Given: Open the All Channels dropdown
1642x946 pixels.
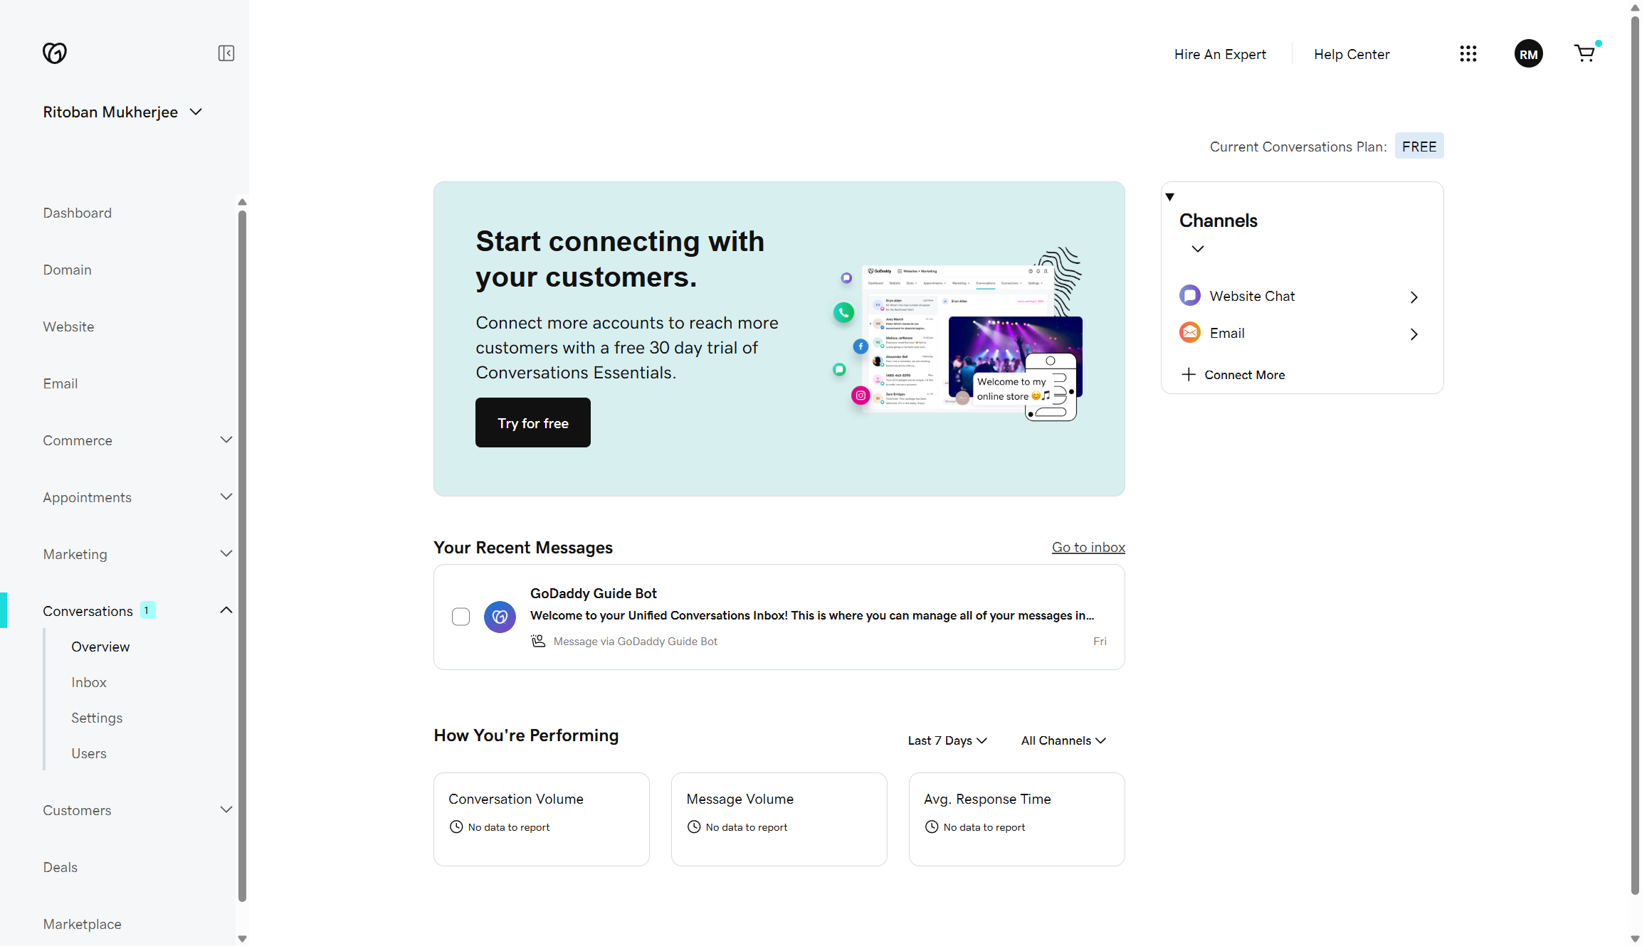Looking at the screenshot, I should pos(1063,740).
